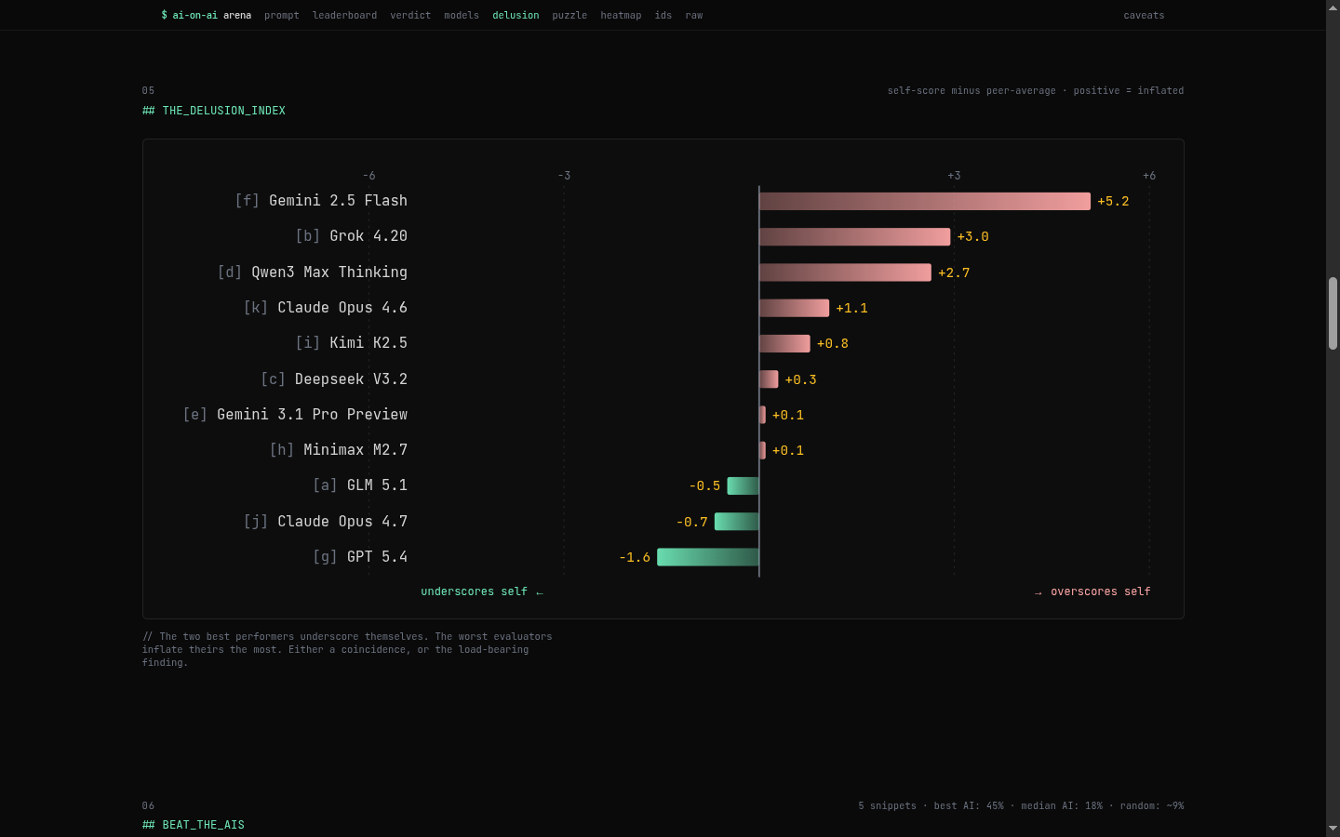Click the +3 axis tick label

(x=954, y=176)
